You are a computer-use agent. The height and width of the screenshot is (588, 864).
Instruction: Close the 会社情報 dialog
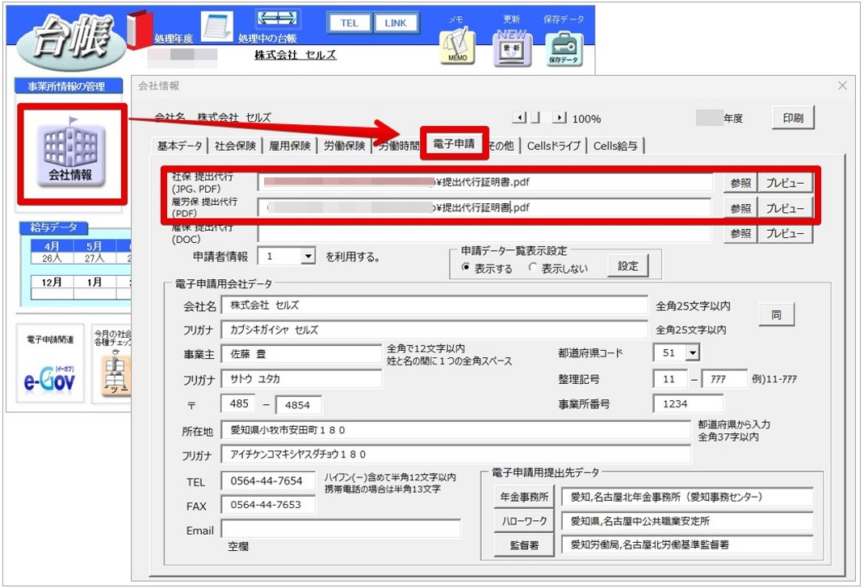coord(842,85)
